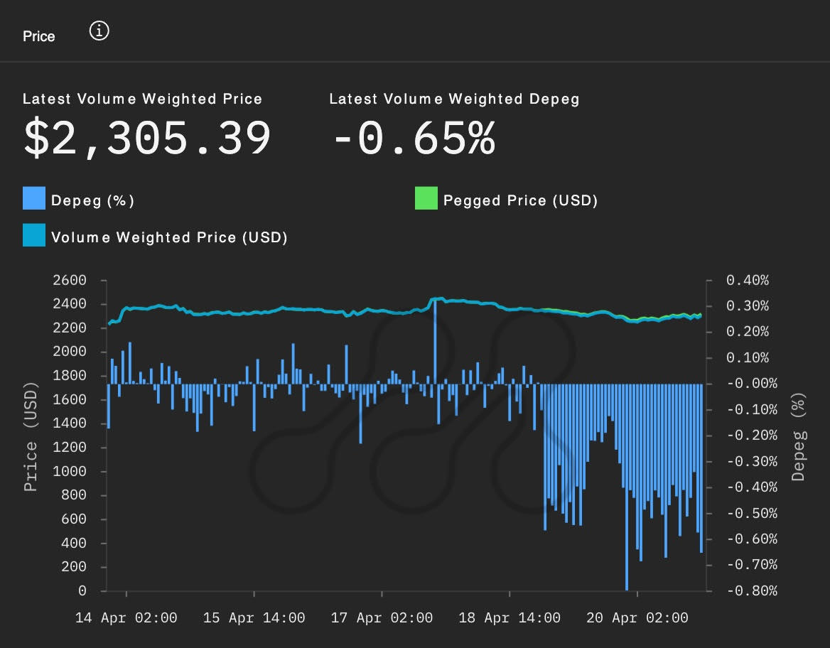830x648 pixels.
Task: Click the Price panel title
Action: click(38, 36)
